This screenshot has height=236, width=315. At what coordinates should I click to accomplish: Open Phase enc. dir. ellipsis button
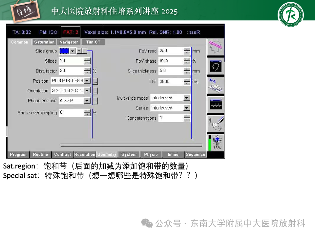point(95,101)
